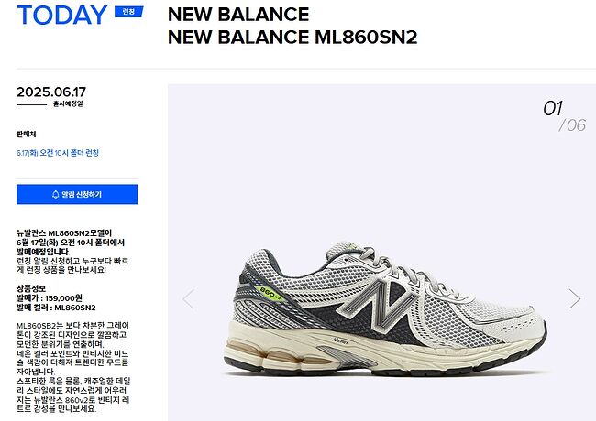This screenshot has height=421, width=596.
Task: Click the 판매처 section heading
Action: pos(27,134)
